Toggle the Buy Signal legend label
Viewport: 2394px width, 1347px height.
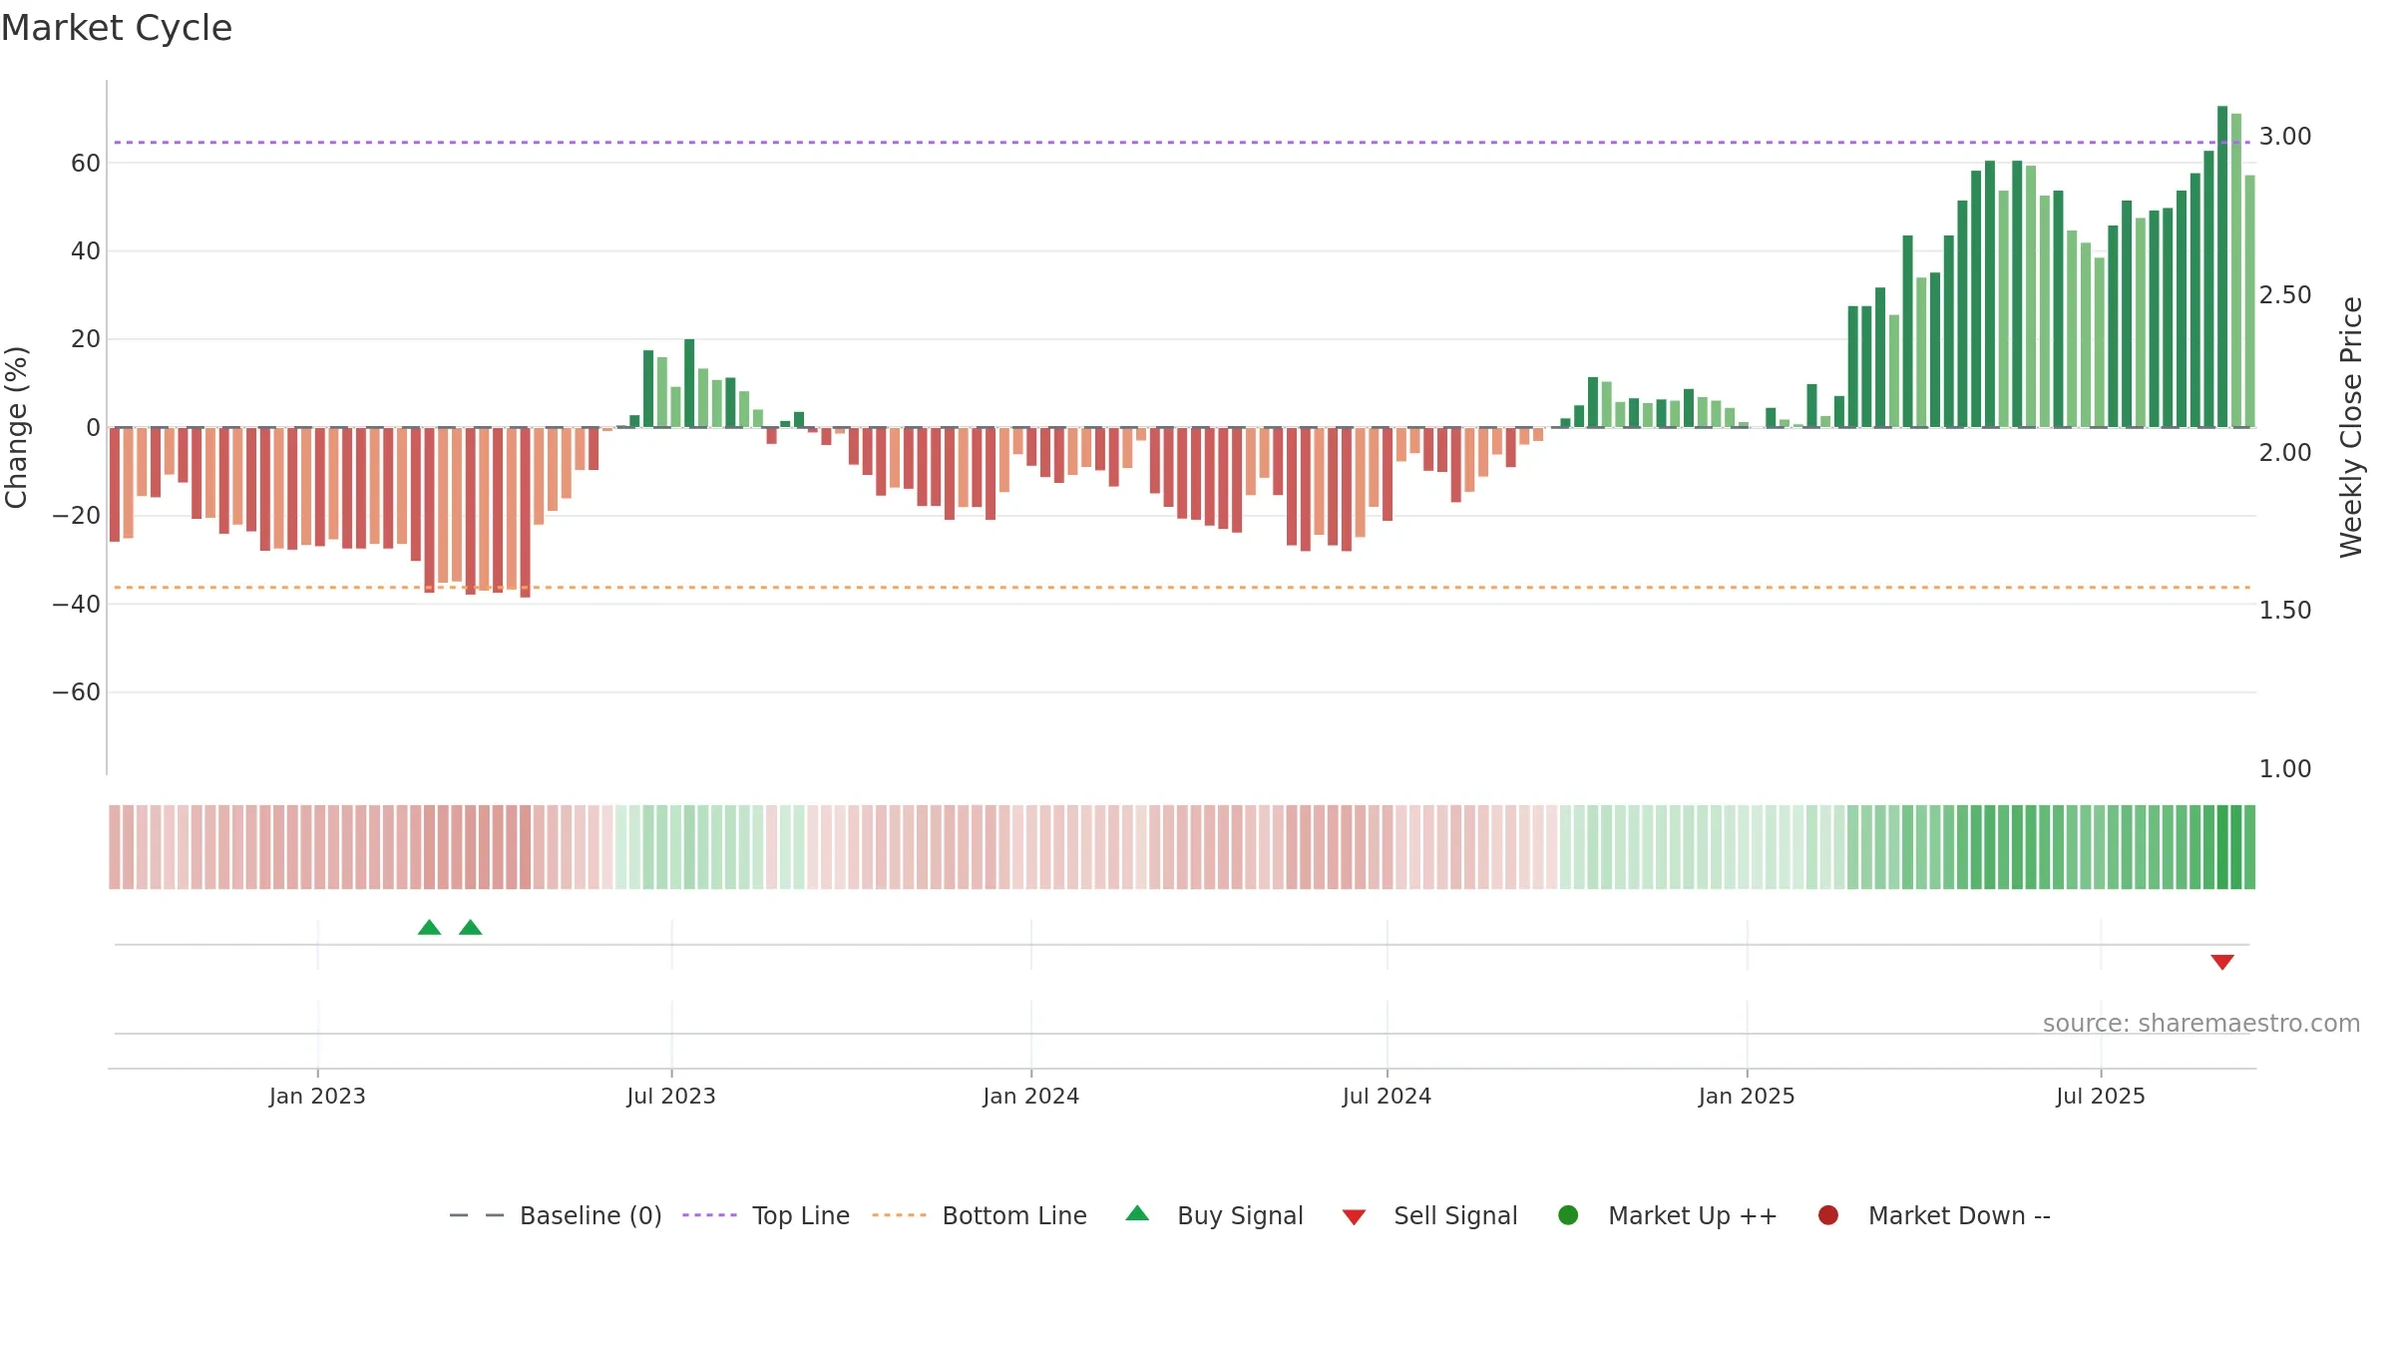click(1240, 1216)
